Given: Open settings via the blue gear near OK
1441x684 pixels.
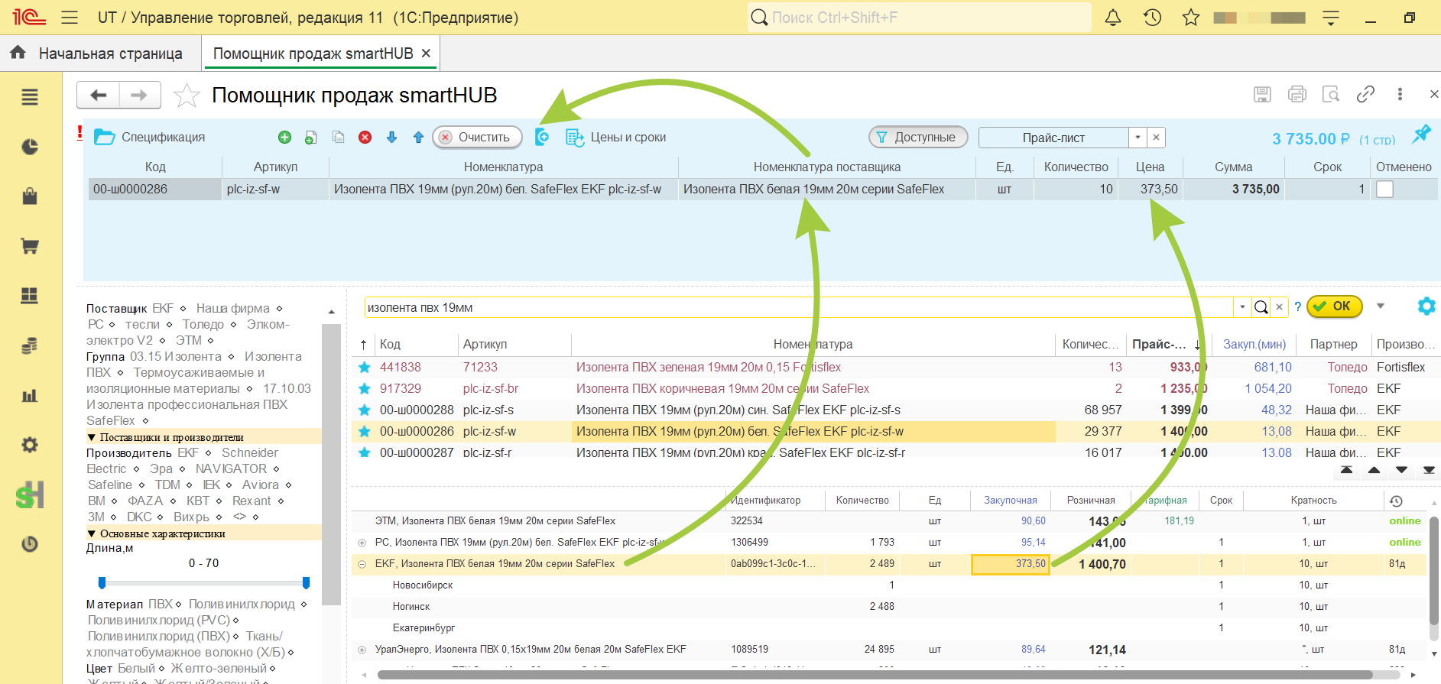Looking at the screenshot, I should pos(1426,306).
